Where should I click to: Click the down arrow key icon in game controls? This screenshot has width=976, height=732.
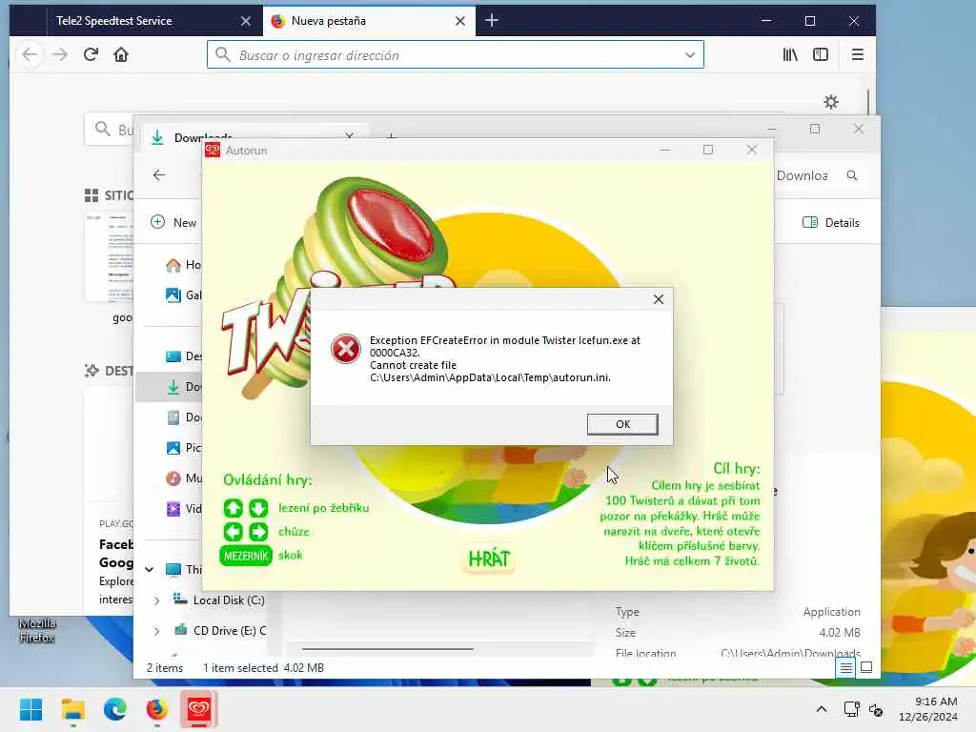click(258, 509)
